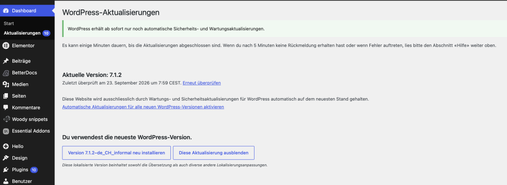Open the Kommentare speech bubble icon

(5, 108)
